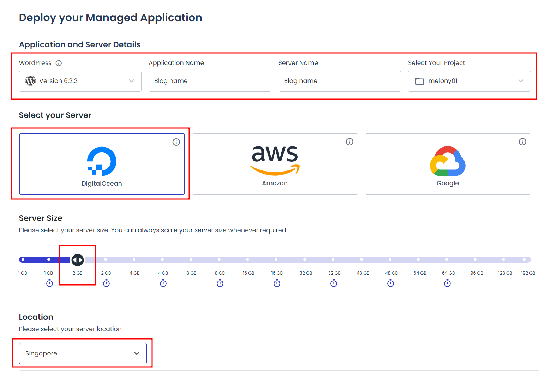Viewport: 539px width, 372px height.
Task: Set server size to the 128 GB stop
Action: click(503, 259)
